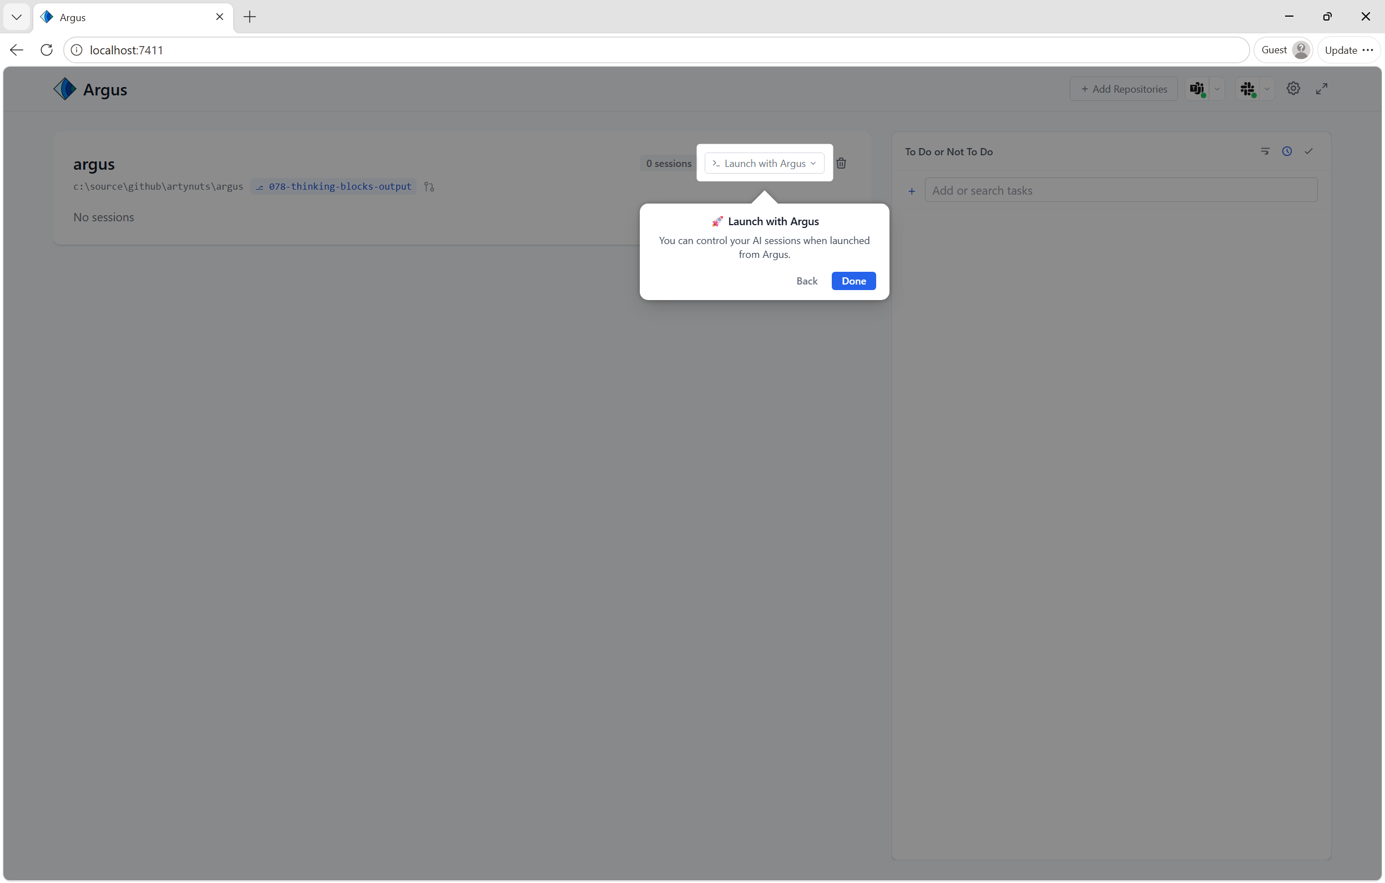Minimize the browser window
The width and height of the screenshot is (1385, 883).
pyautogui.click(x=1289, y=17)
